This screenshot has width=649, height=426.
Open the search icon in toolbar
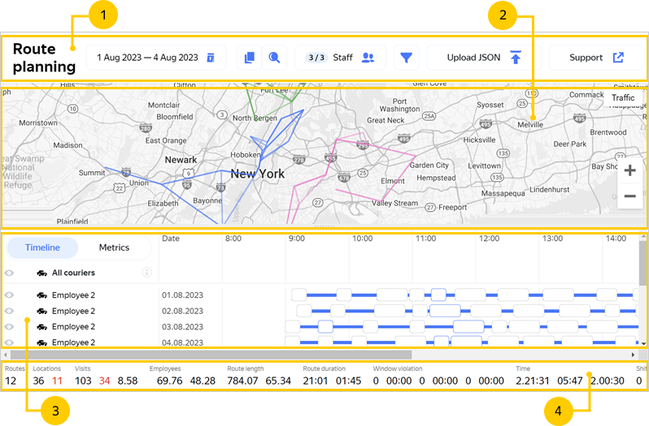[274, 58]
